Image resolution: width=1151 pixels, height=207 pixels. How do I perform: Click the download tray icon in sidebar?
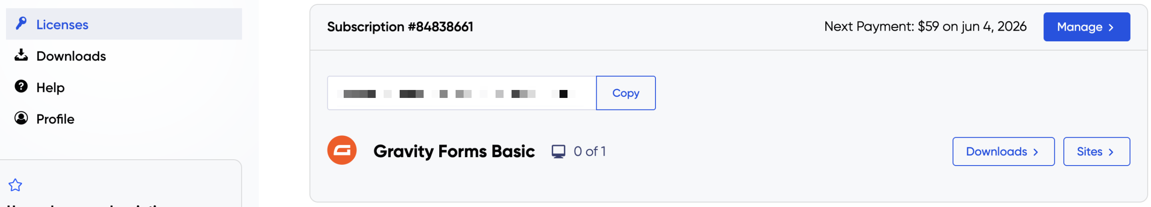tap(21, 55)
